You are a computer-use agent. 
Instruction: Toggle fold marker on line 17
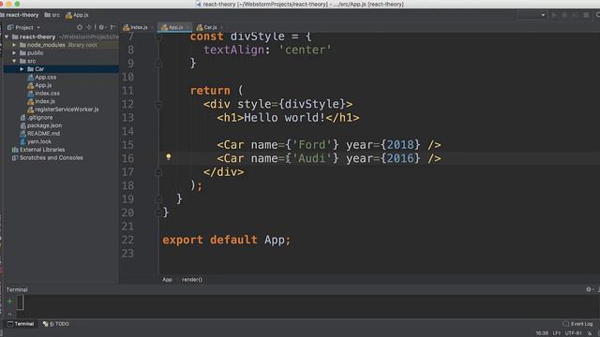tap(158, 172)
